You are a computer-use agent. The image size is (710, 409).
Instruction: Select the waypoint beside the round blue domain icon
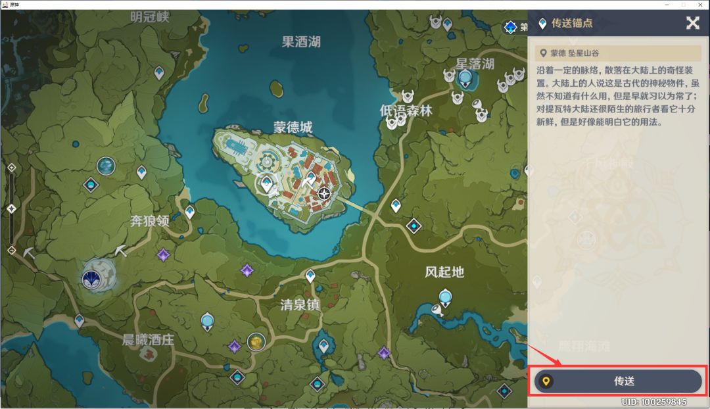coord(142,172)
